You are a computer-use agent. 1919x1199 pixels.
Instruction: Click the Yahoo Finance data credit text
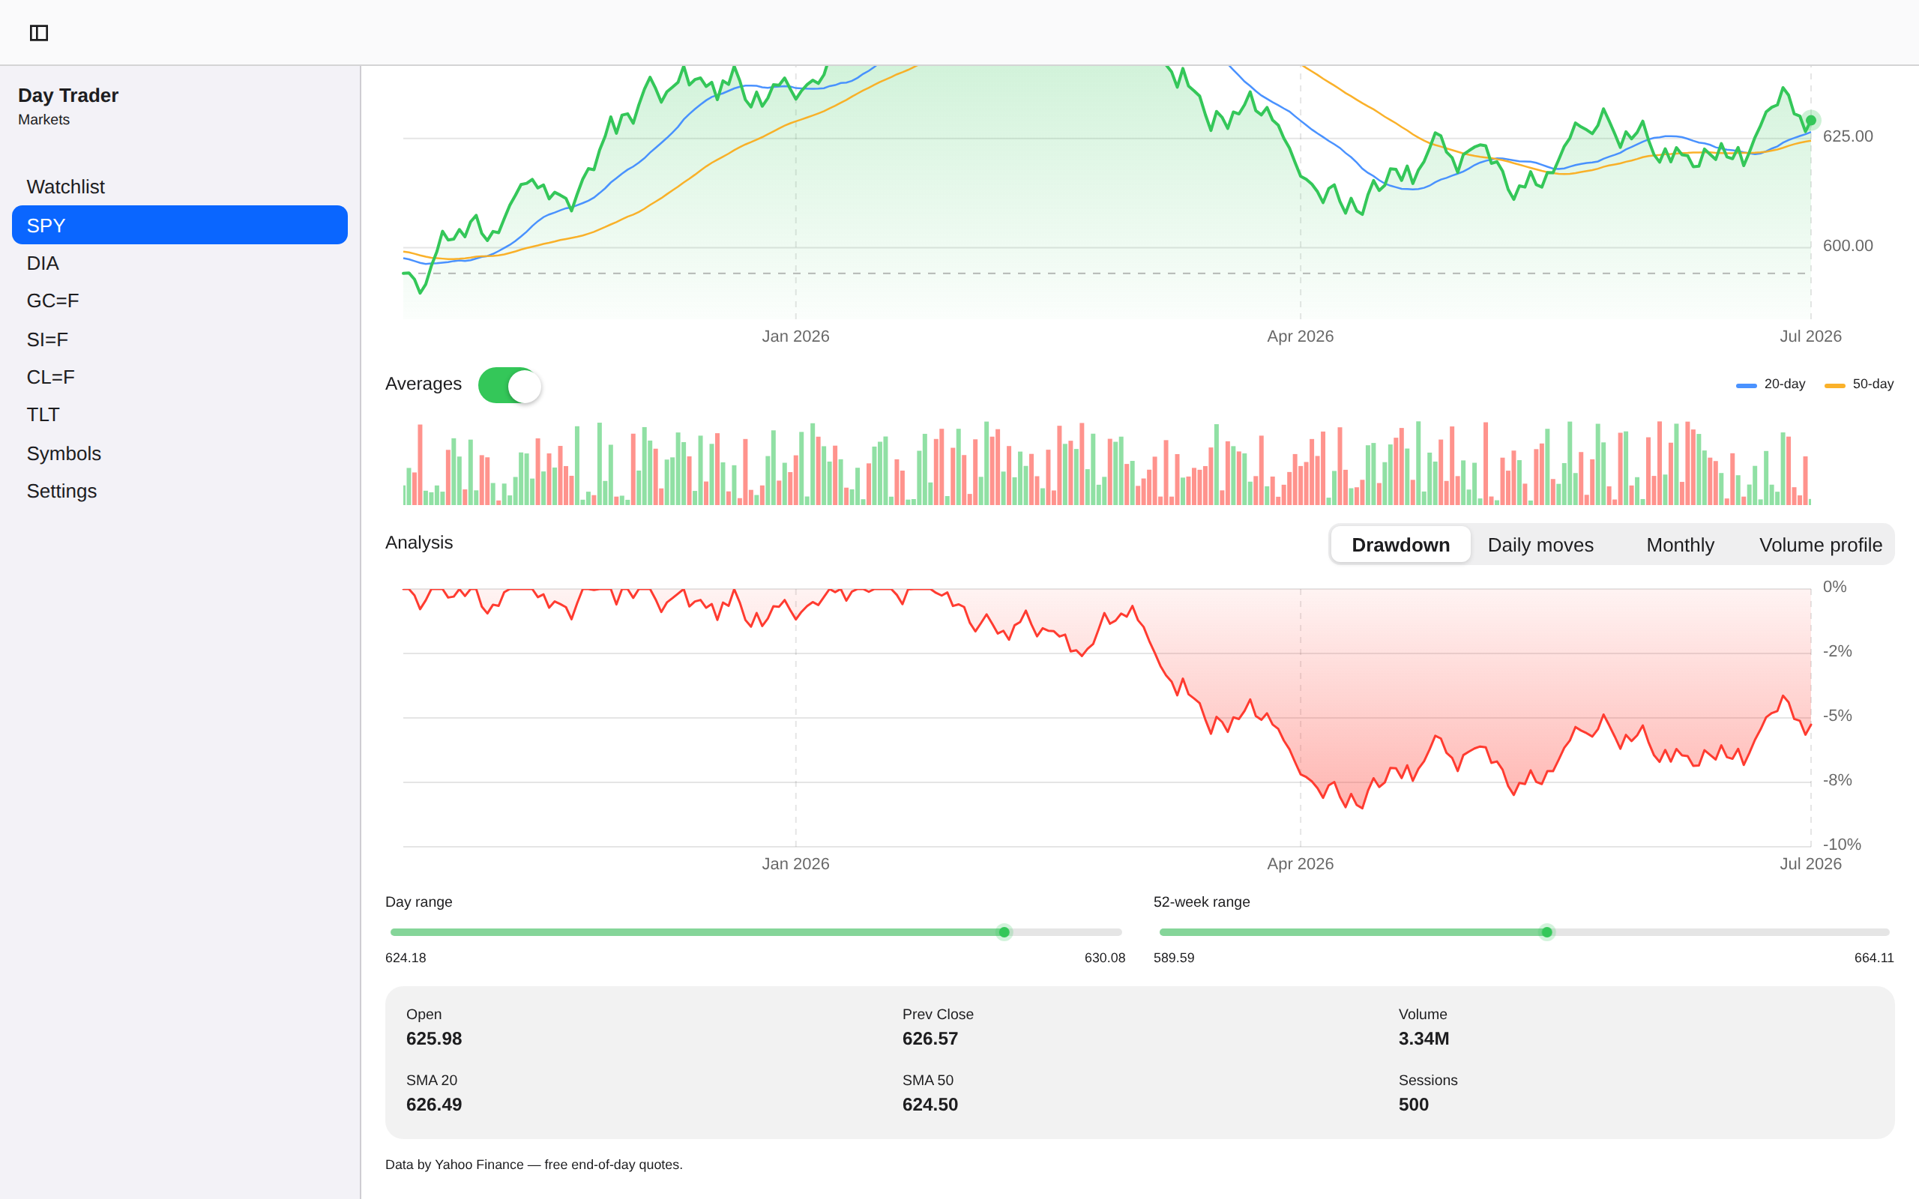[x=534, y=1164]
